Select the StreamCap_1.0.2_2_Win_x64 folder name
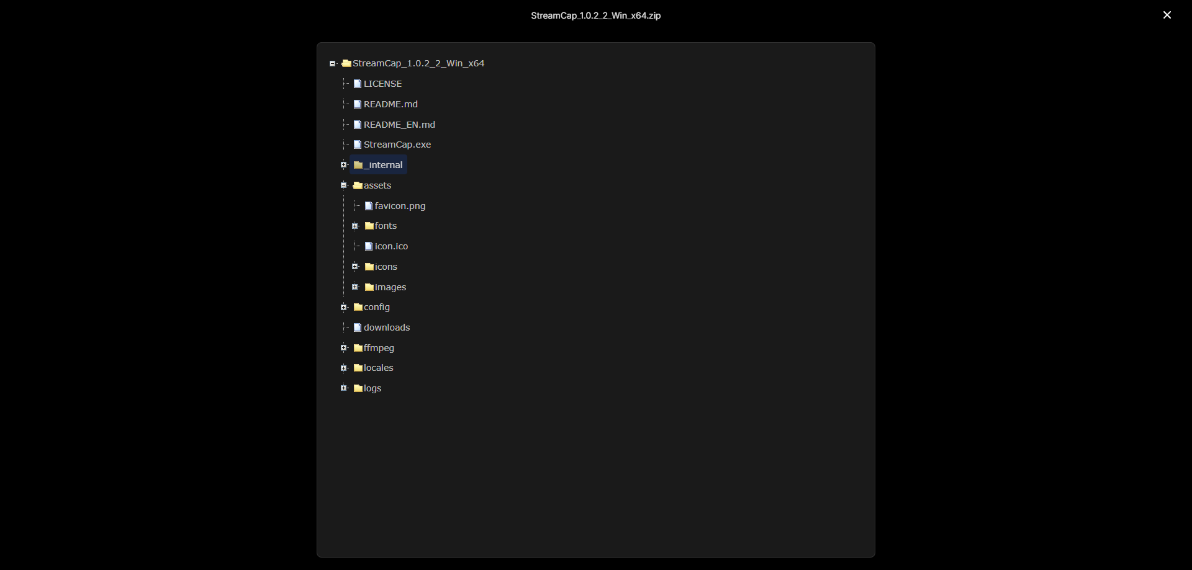This screenshot has height=570, width=1192. [418, 63]
